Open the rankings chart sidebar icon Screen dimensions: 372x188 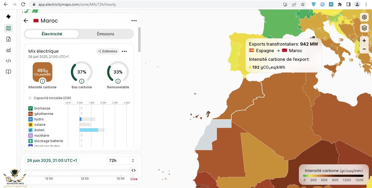pyautogui.click(x=8, y=50)
